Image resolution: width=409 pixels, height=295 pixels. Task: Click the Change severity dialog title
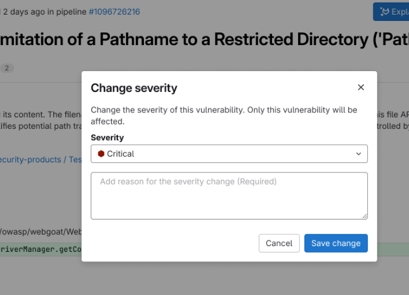pos(134,88)
